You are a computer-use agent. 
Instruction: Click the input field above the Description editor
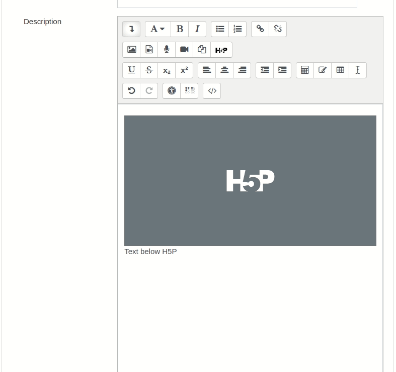point(237,4)
